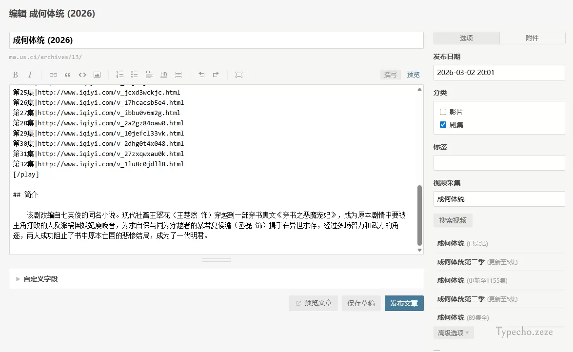Open the 高级选项 dropdown
573x352 pixels.
click(453, 332)
